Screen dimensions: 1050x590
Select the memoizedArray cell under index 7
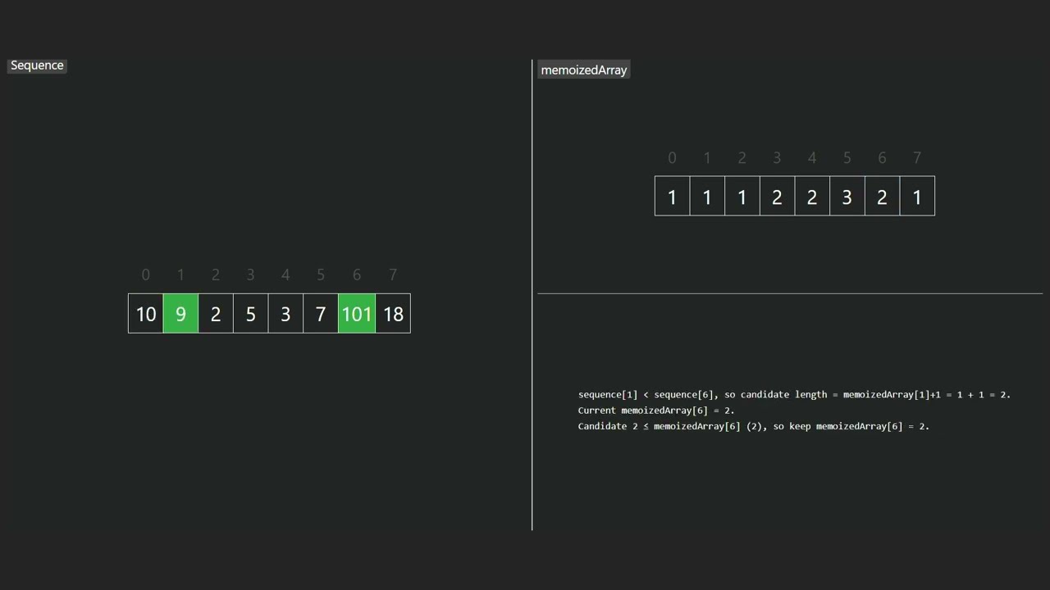tap(917, 197)
